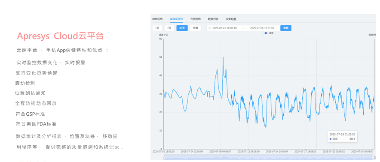The height and width of the screenshot is (162, 380).
Task: Click the text 支持变化趋势预警
Action: pos(37,73)
